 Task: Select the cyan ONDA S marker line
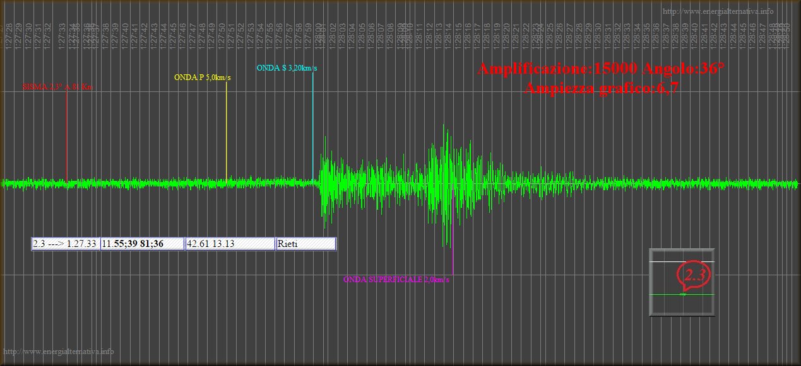312,127
